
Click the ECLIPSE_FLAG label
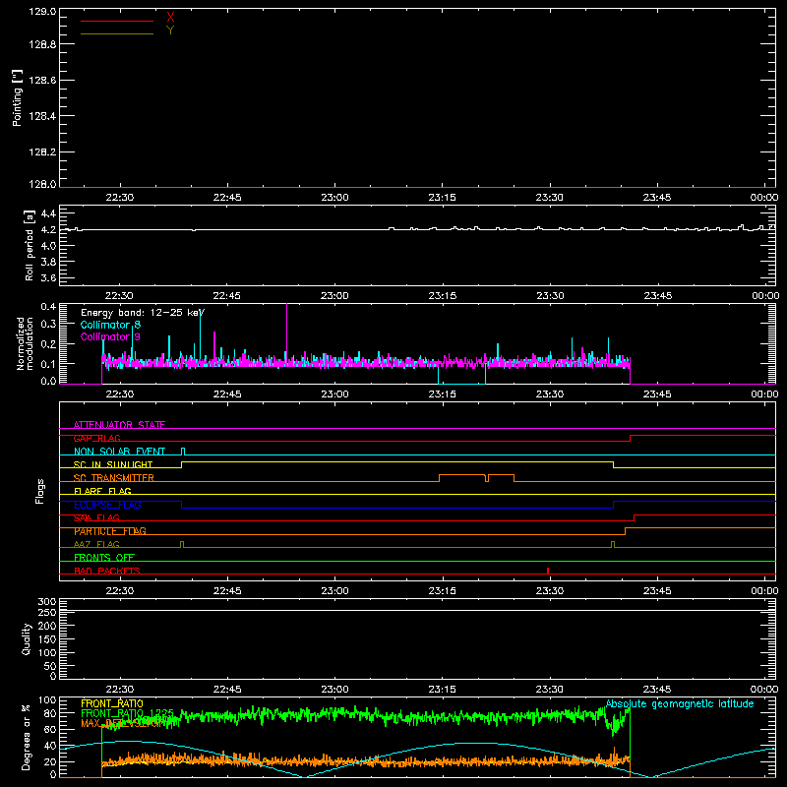point(107,505)
